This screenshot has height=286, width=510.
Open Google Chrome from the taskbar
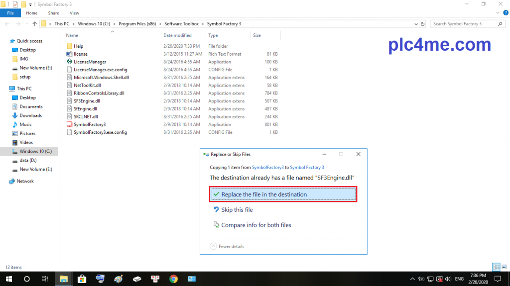[173, 279]
